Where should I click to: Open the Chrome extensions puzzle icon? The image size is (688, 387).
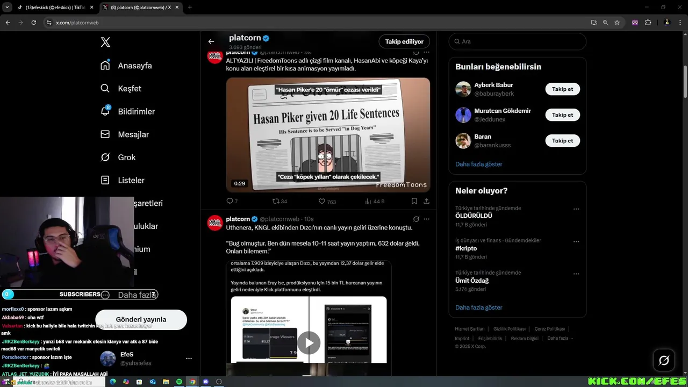[648, 23]
